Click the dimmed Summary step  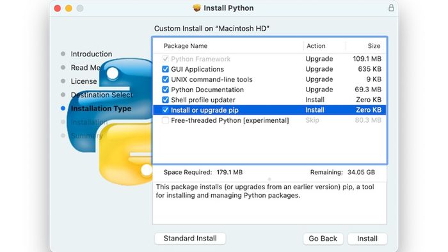pos(86,136)
